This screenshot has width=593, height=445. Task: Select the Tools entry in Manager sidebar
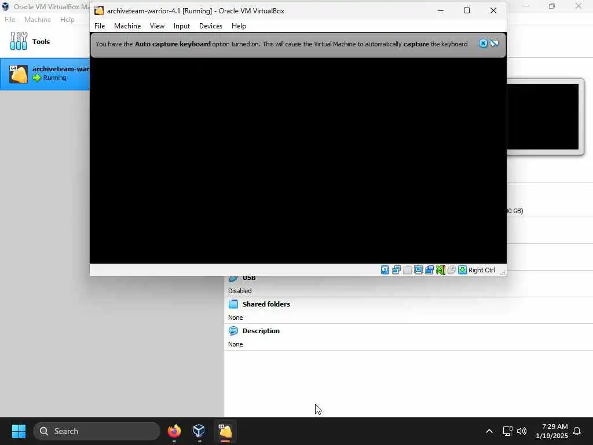coord(45,42)
